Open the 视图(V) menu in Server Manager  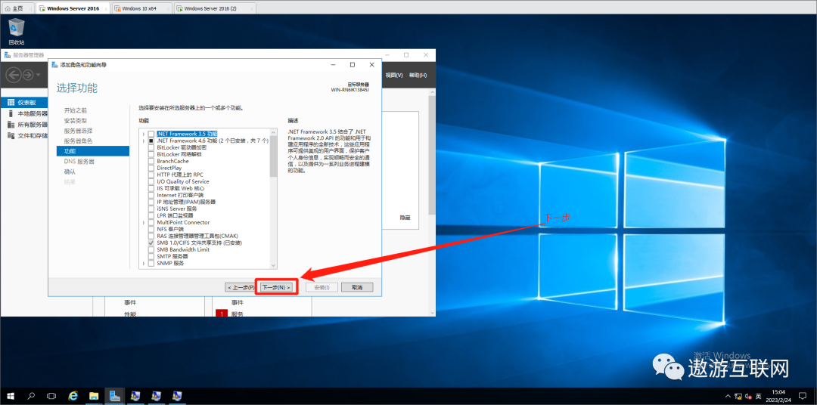tap(394, 75)
